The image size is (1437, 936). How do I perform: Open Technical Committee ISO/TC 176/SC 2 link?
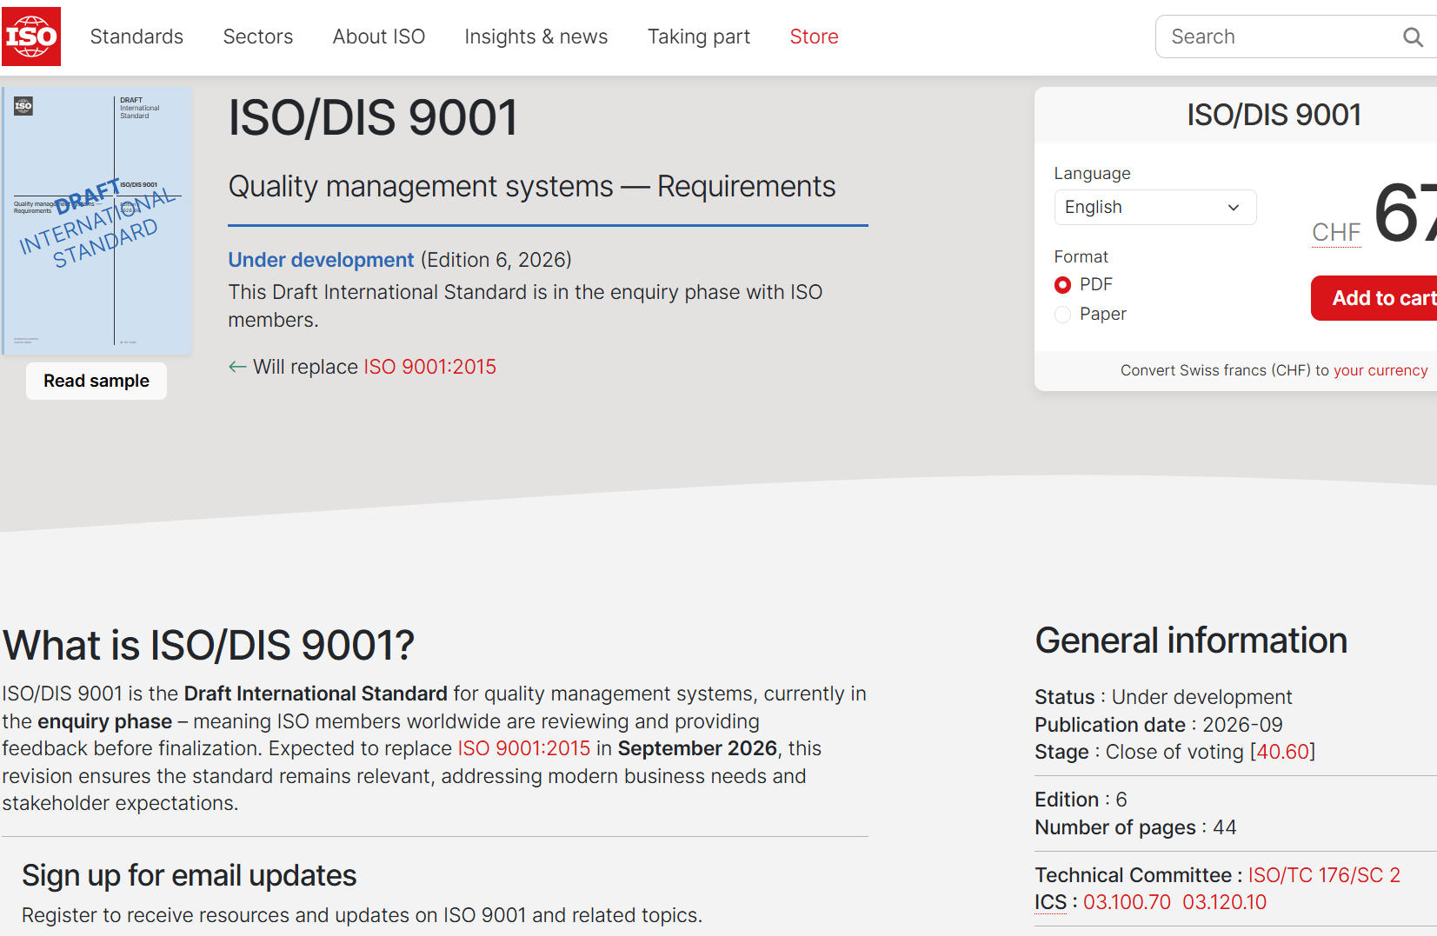1324,875
